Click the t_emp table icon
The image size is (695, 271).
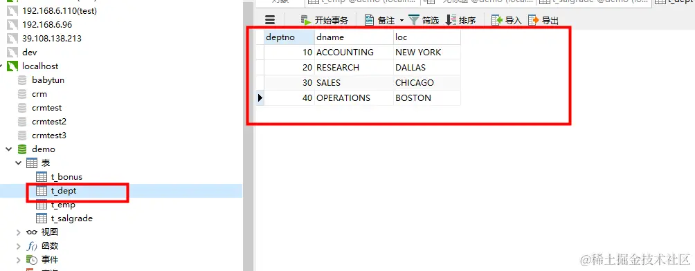42,205
